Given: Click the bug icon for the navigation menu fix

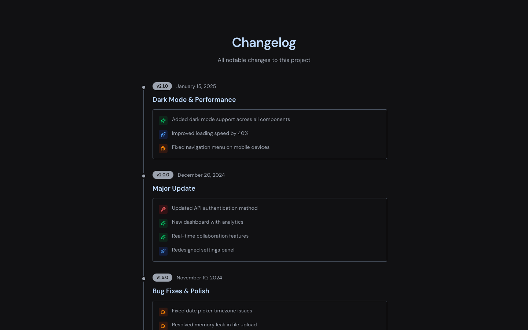Looking at the screenshot, I should 163,148.
